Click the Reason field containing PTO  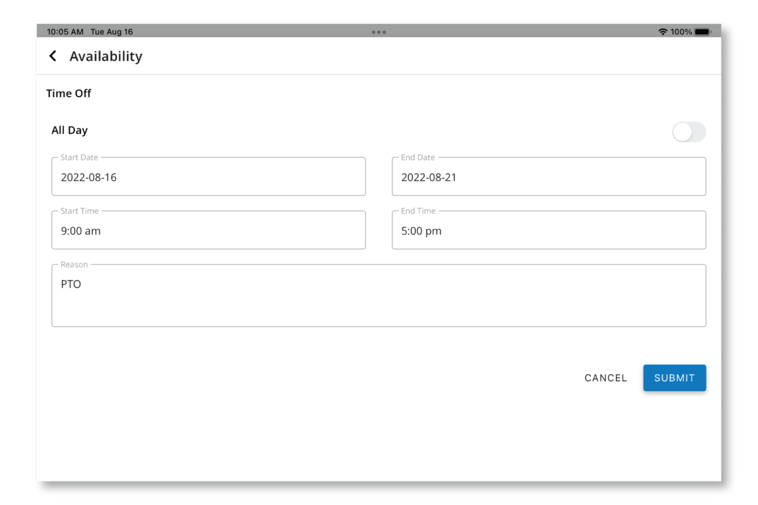tap(378, 295)
